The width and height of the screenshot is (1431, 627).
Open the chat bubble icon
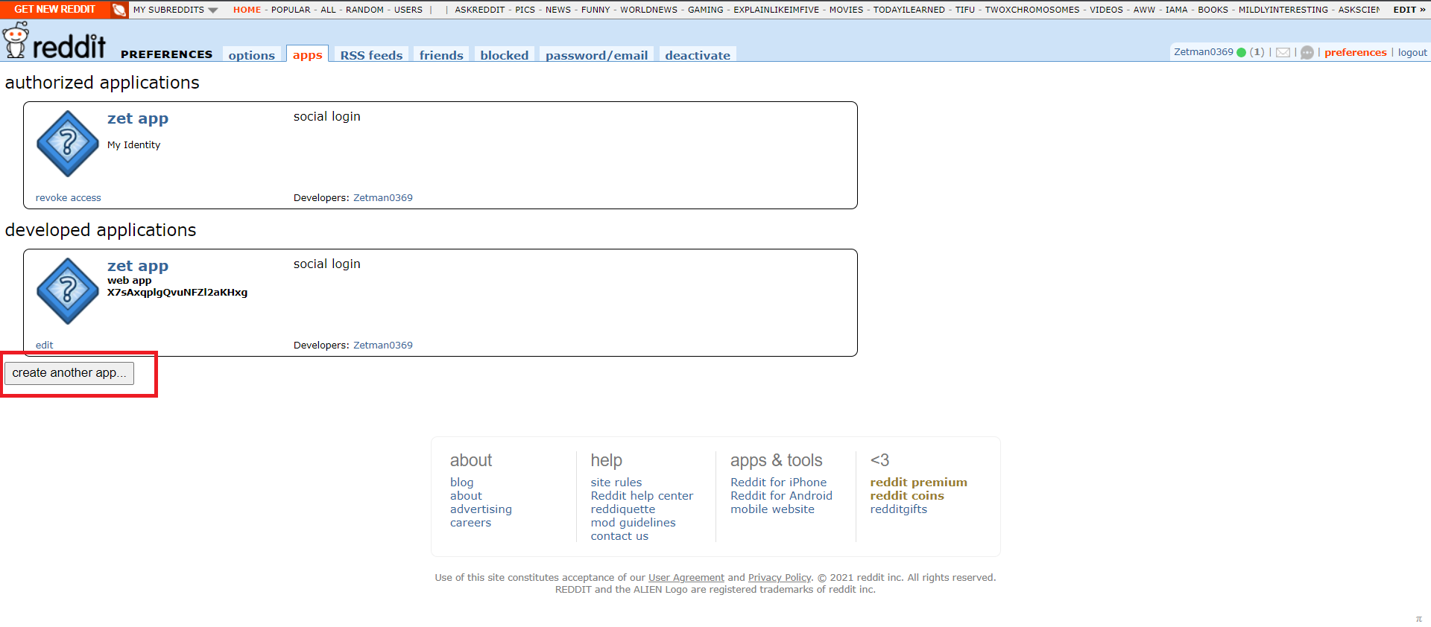[1307, 52]
